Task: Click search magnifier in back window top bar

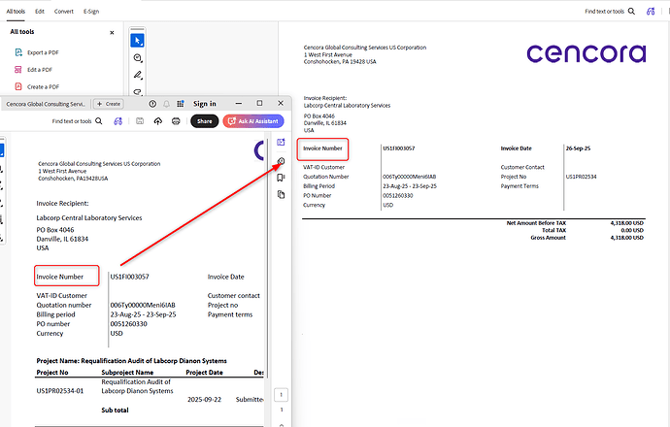Action: [x=631, y=12]
